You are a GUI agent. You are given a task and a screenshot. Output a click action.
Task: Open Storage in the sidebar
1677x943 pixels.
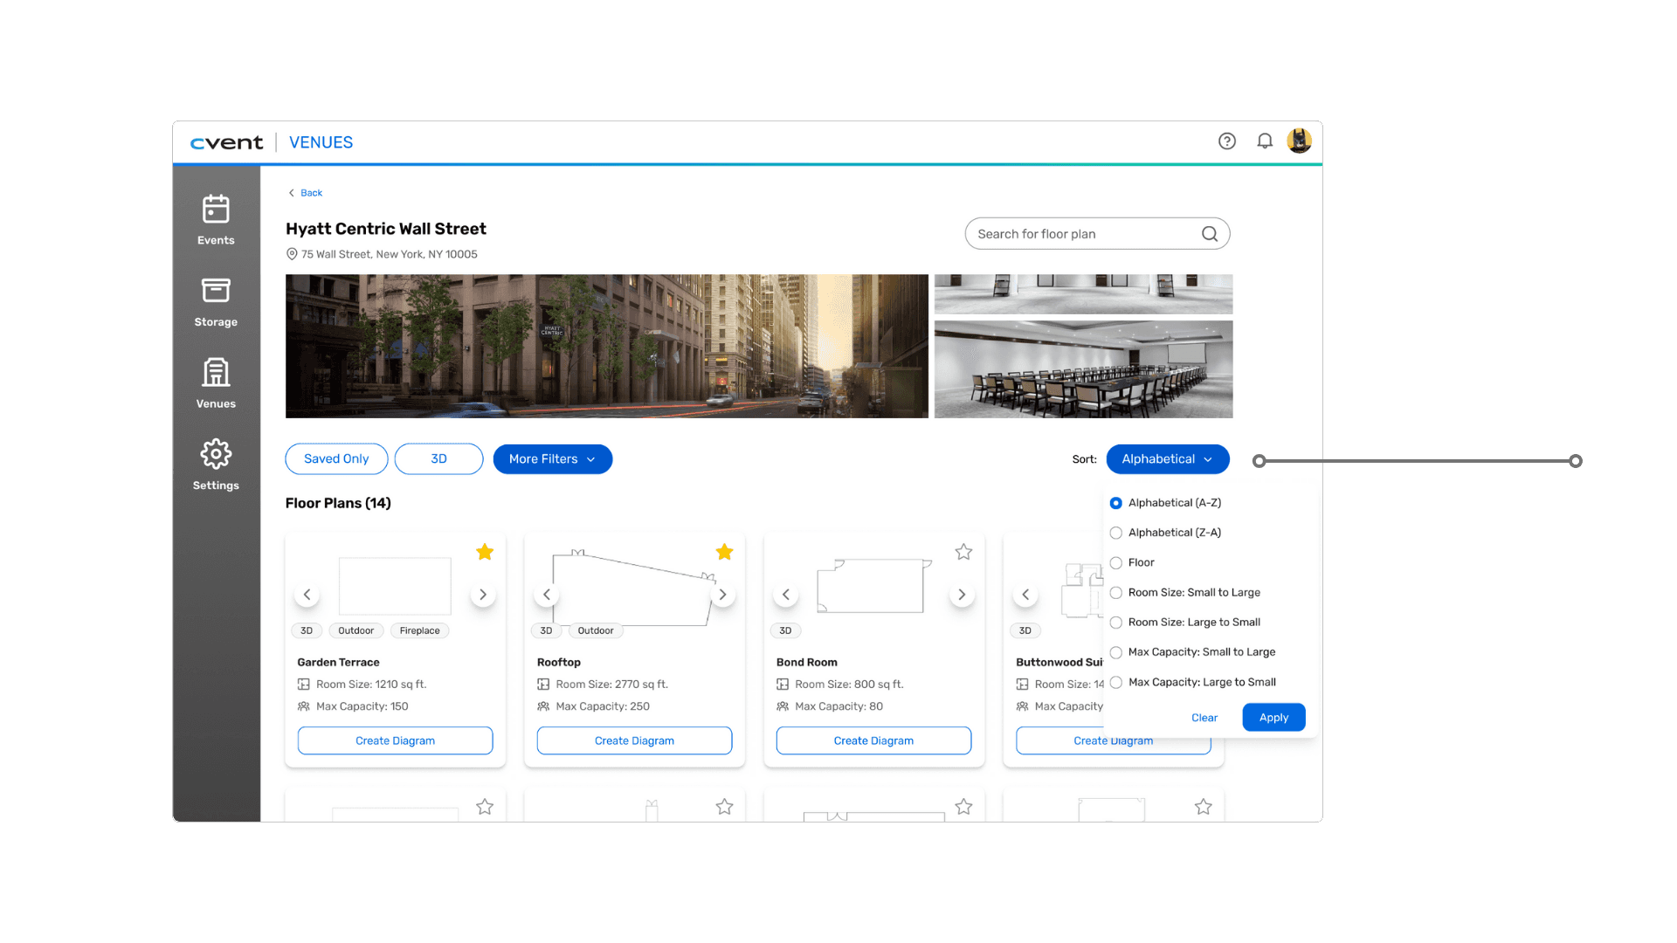216,301
